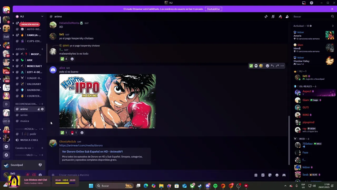The height and width of the screenshot is (190, 337).
Task: Add reaction under Hajime no Ippo image
Action: (82, 133)
